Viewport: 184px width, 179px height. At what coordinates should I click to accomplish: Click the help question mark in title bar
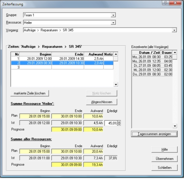tap(166, 3)
